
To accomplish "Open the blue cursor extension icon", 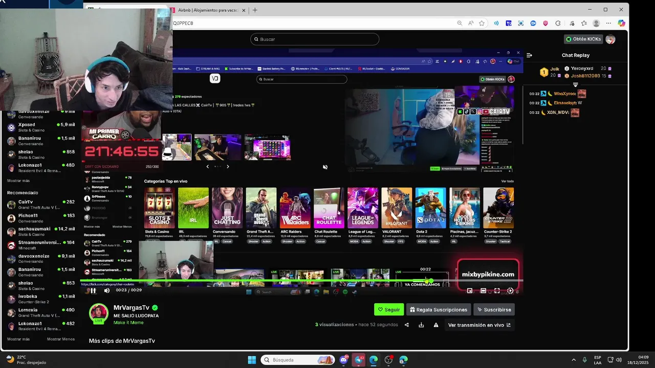I will coord(509,23).
